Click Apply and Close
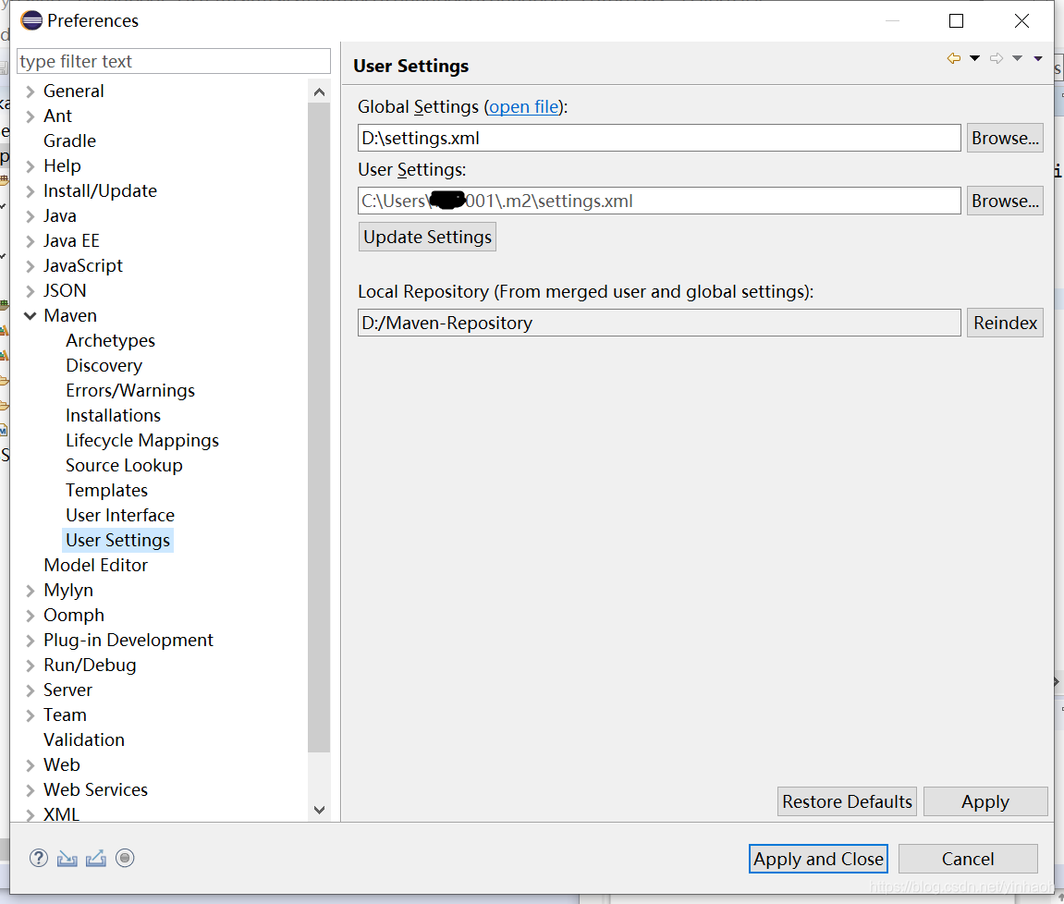The image size is (1064, 904). tap(818, 860)
